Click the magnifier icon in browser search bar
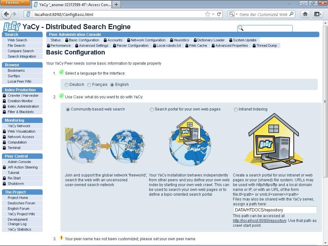Screen dimensions: 328x246 click(291, 14)
